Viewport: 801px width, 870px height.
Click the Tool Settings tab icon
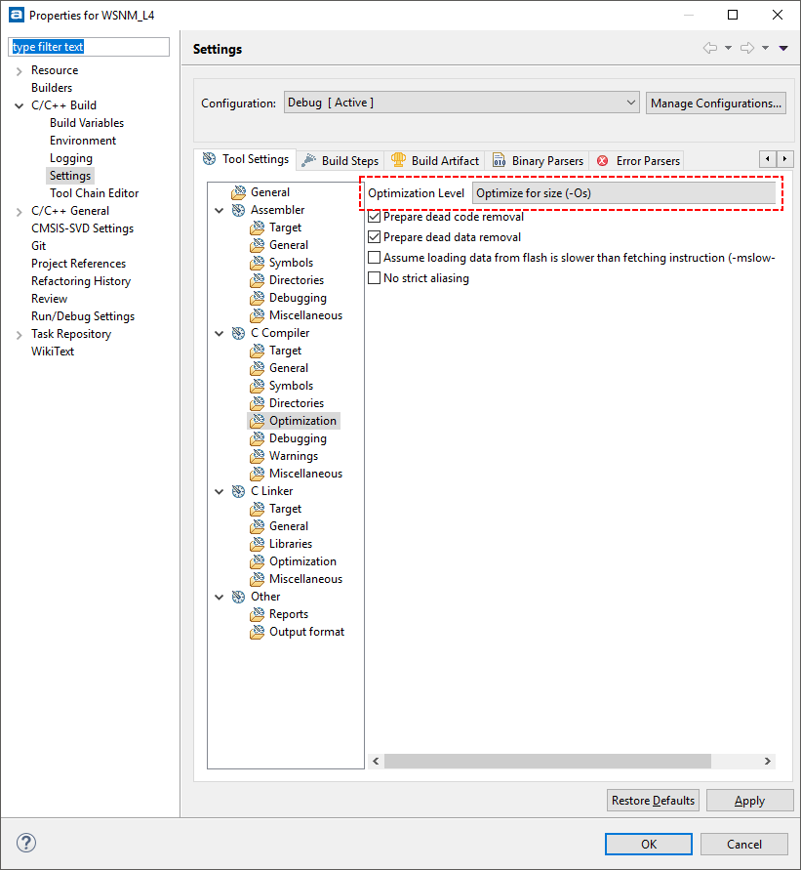click(x=209, y=159)
